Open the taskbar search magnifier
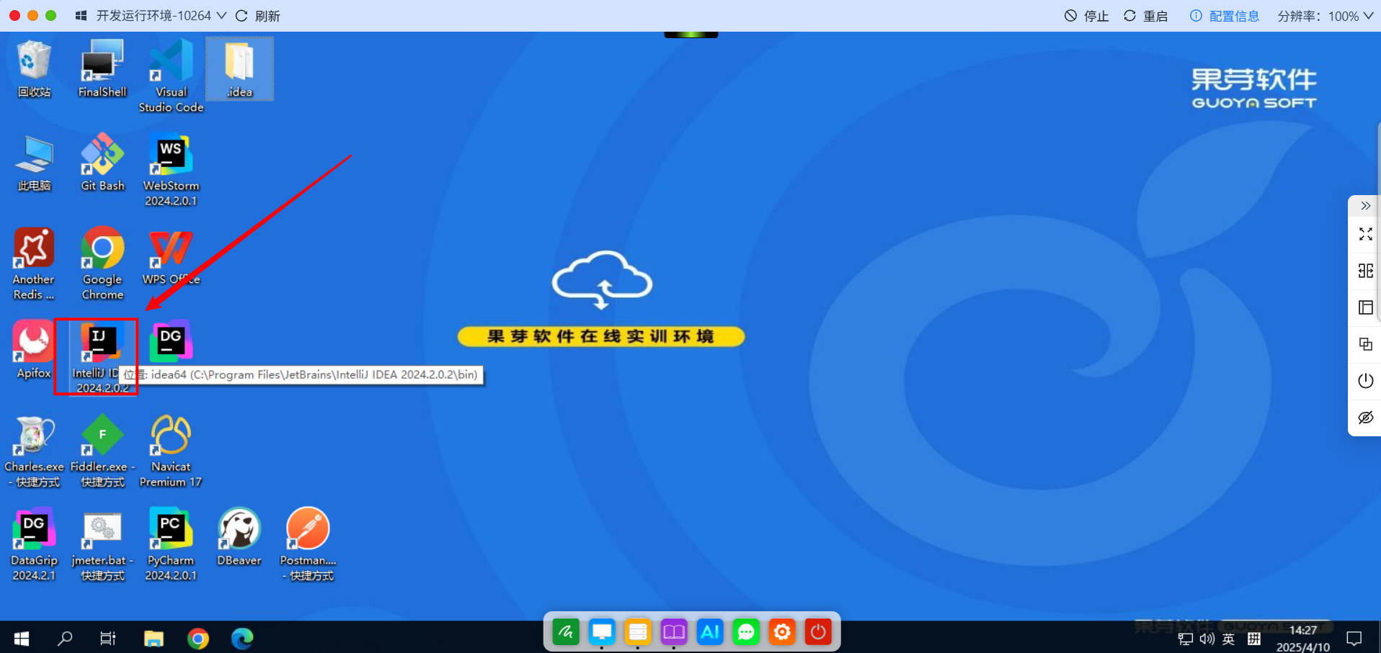The height and width of the screenshot is (653, 1381). [65, 638]
